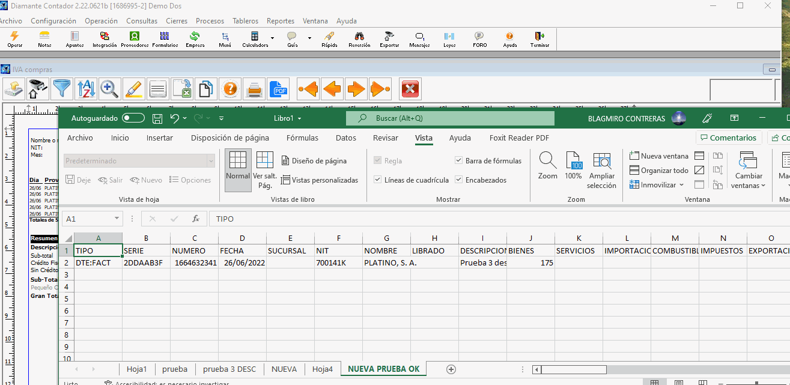
Task: Click export to Excel icon in IVA compras
Action: [x=181, y=89]
